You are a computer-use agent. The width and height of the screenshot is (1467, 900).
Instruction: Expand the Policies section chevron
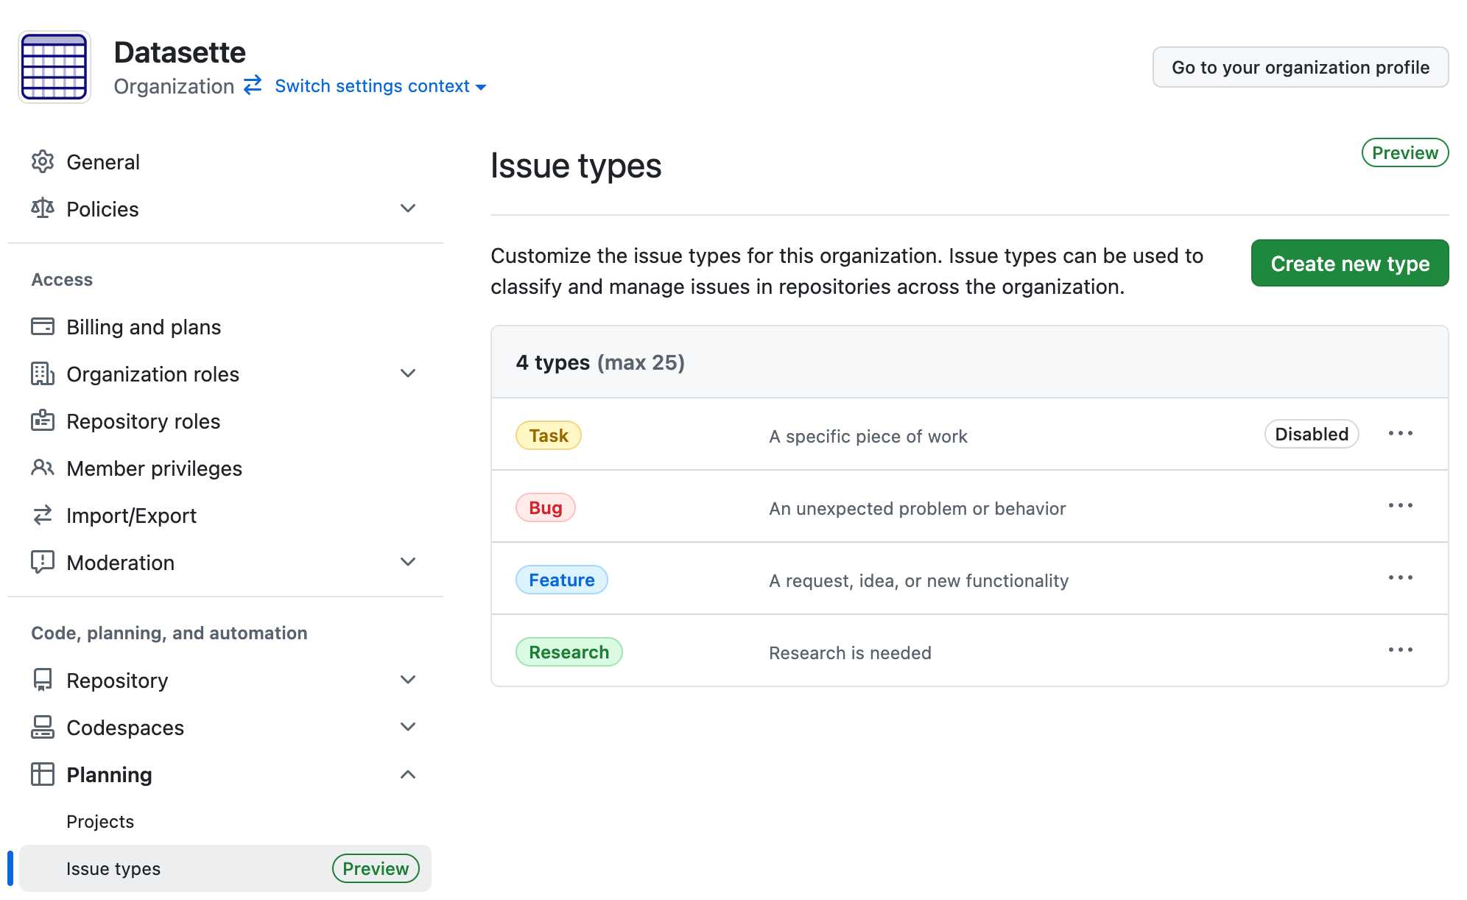point(408,208)
